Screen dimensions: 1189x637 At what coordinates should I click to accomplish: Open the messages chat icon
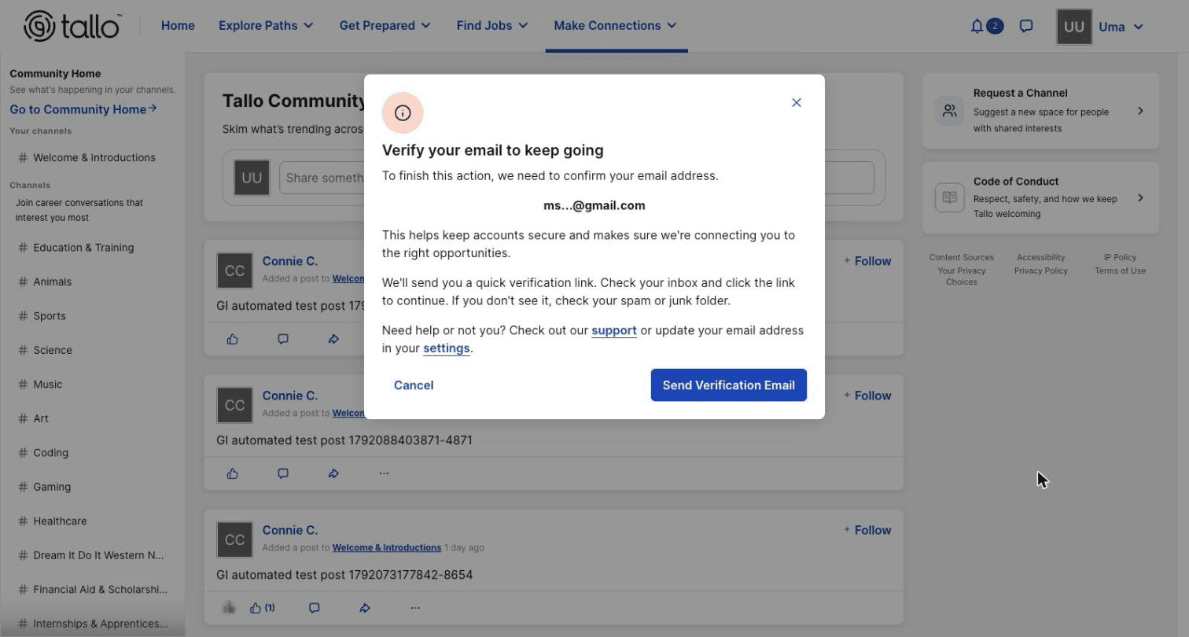pyautogui.click(x=1026, y=26)
